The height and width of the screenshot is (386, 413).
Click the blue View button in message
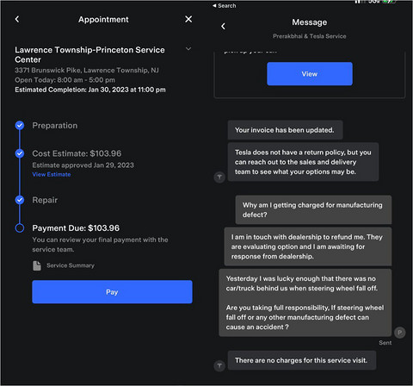click(x=310, y=74)
